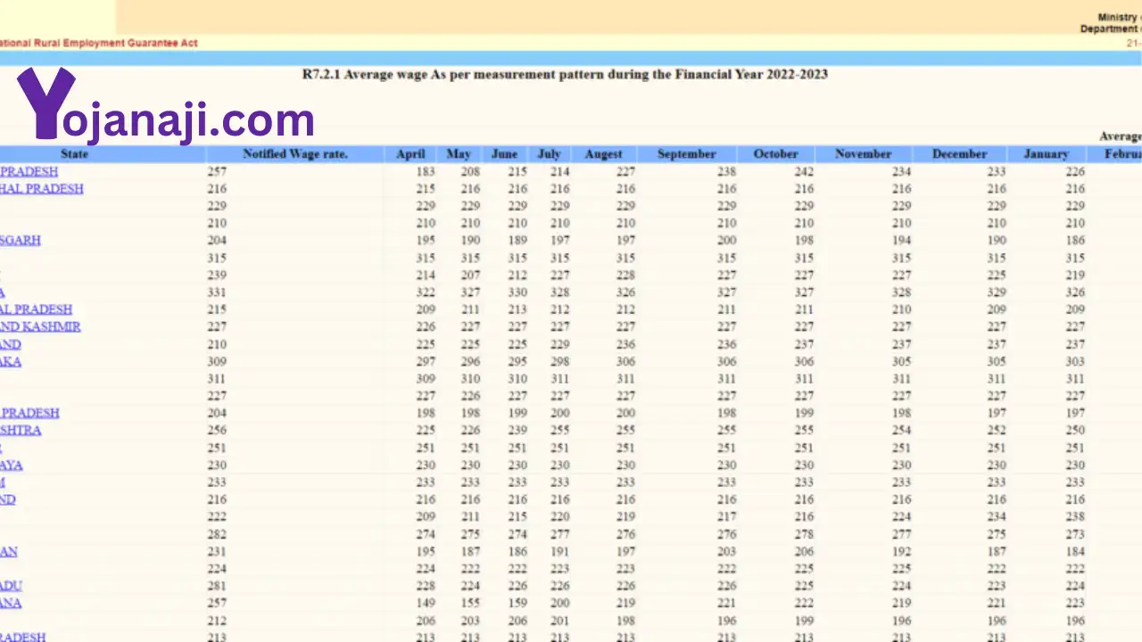Select the June column header
This screenshot has height=642, width=1142.
click(504, 154)
